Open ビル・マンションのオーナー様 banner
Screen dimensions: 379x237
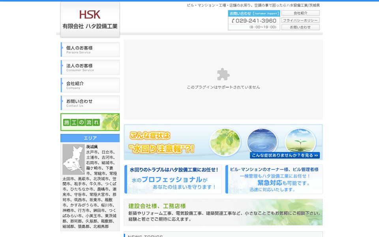(x=274, y=179)
